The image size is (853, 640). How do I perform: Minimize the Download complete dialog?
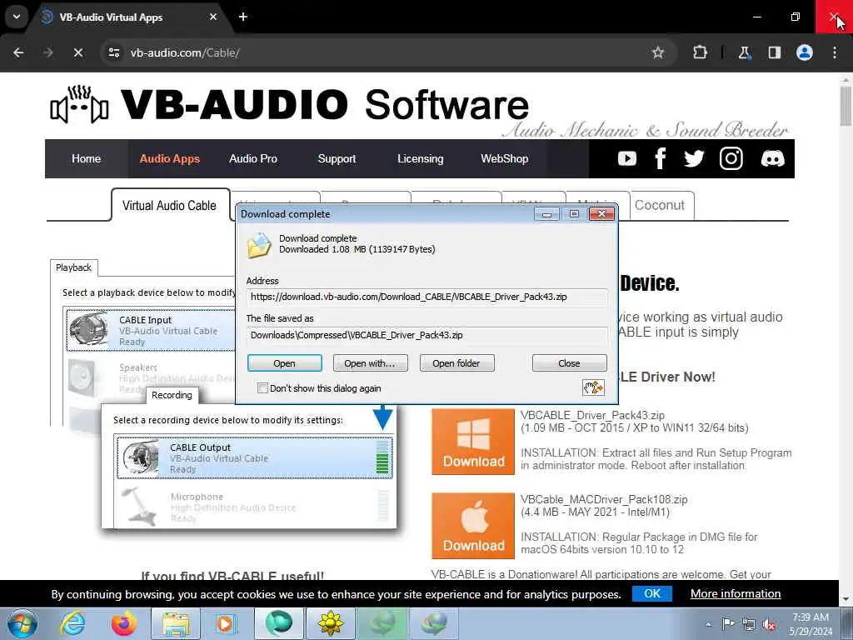click(546, 214)
